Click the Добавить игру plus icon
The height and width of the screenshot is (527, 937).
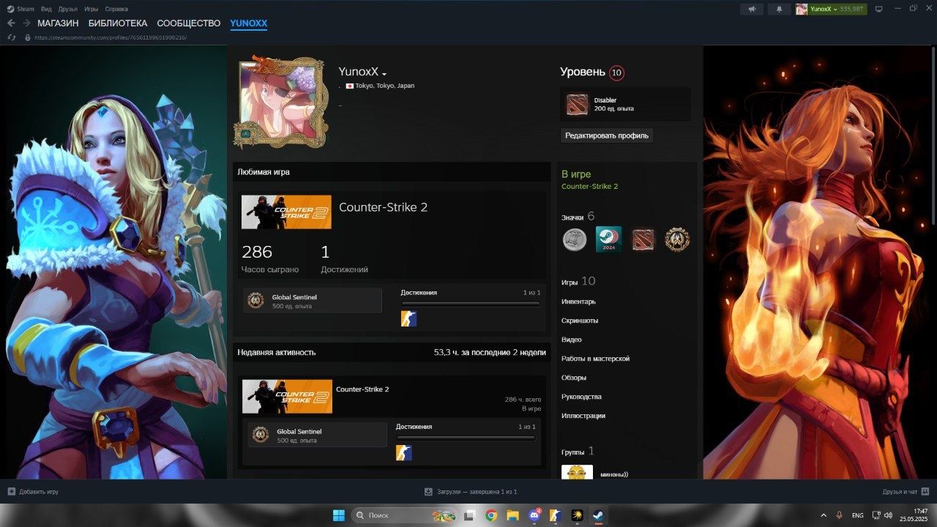coord(11,492)
